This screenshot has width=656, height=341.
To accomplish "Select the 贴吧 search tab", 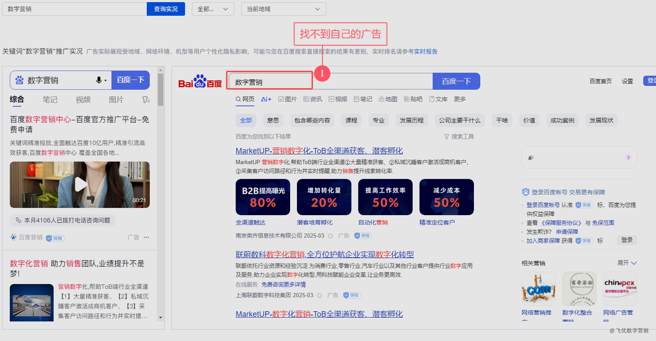I will [x=413, y=99].
